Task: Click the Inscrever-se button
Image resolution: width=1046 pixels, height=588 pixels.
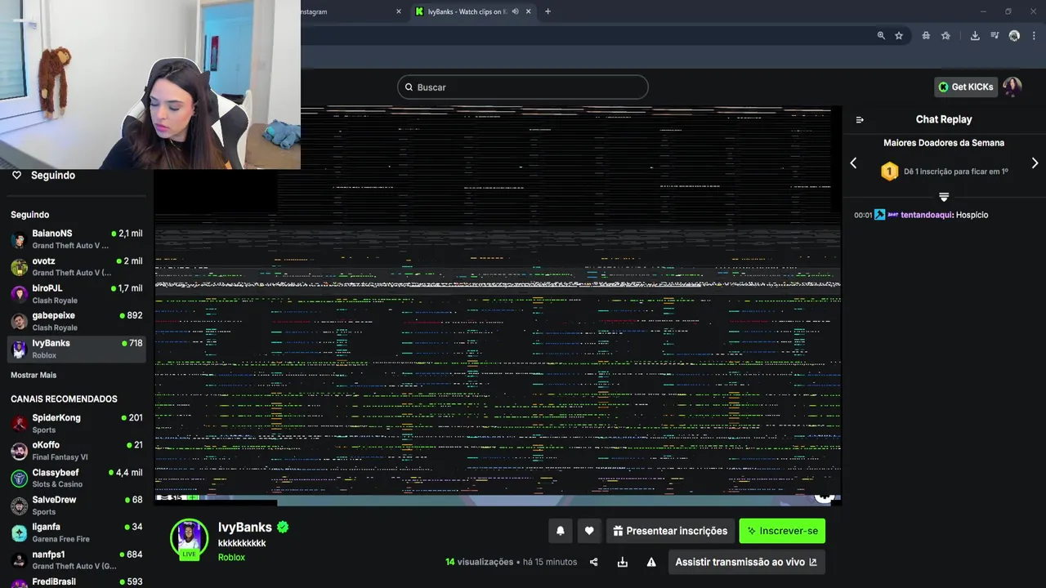Action: [782, 531]
